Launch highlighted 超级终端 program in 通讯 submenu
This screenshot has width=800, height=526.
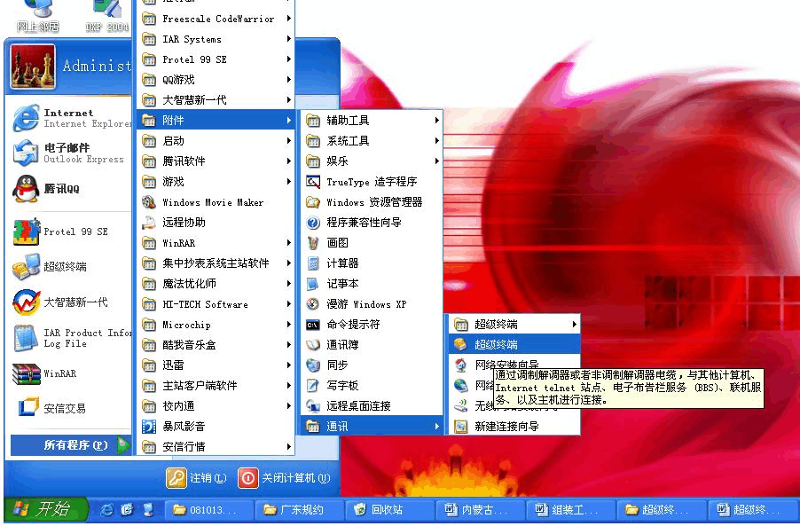tap(514, 344)
